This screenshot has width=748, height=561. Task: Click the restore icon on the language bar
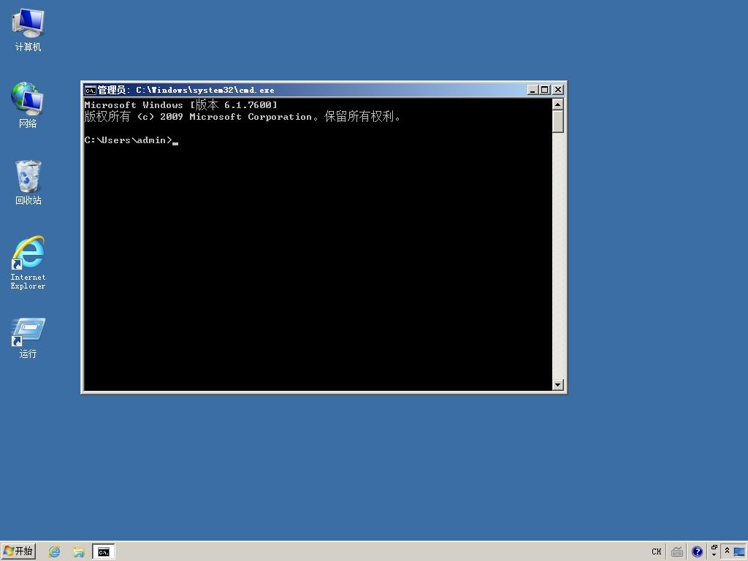pyautogui.click(x=714, y=548)
